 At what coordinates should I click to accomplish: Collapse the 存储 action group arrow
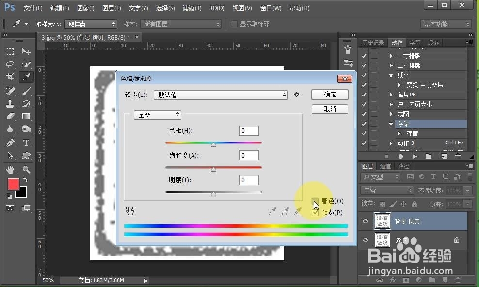pyautogui.click(x=391, y=124)
